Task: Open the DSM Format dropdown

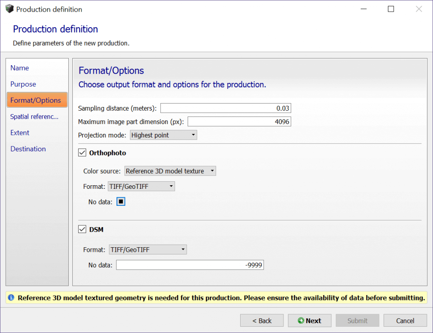Action: click(148, 250)
